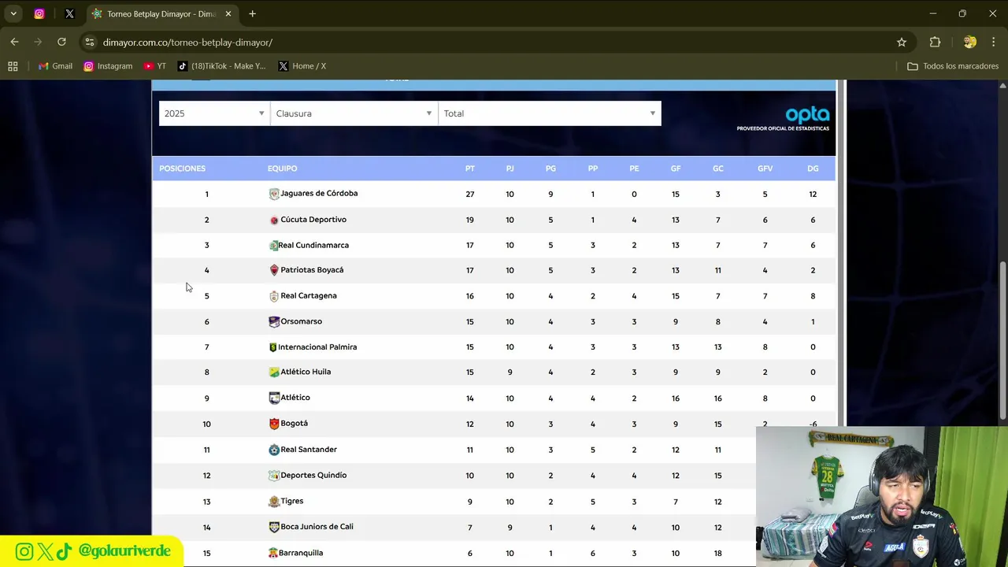Bookmark this page with the star icon

click(902, 42)
